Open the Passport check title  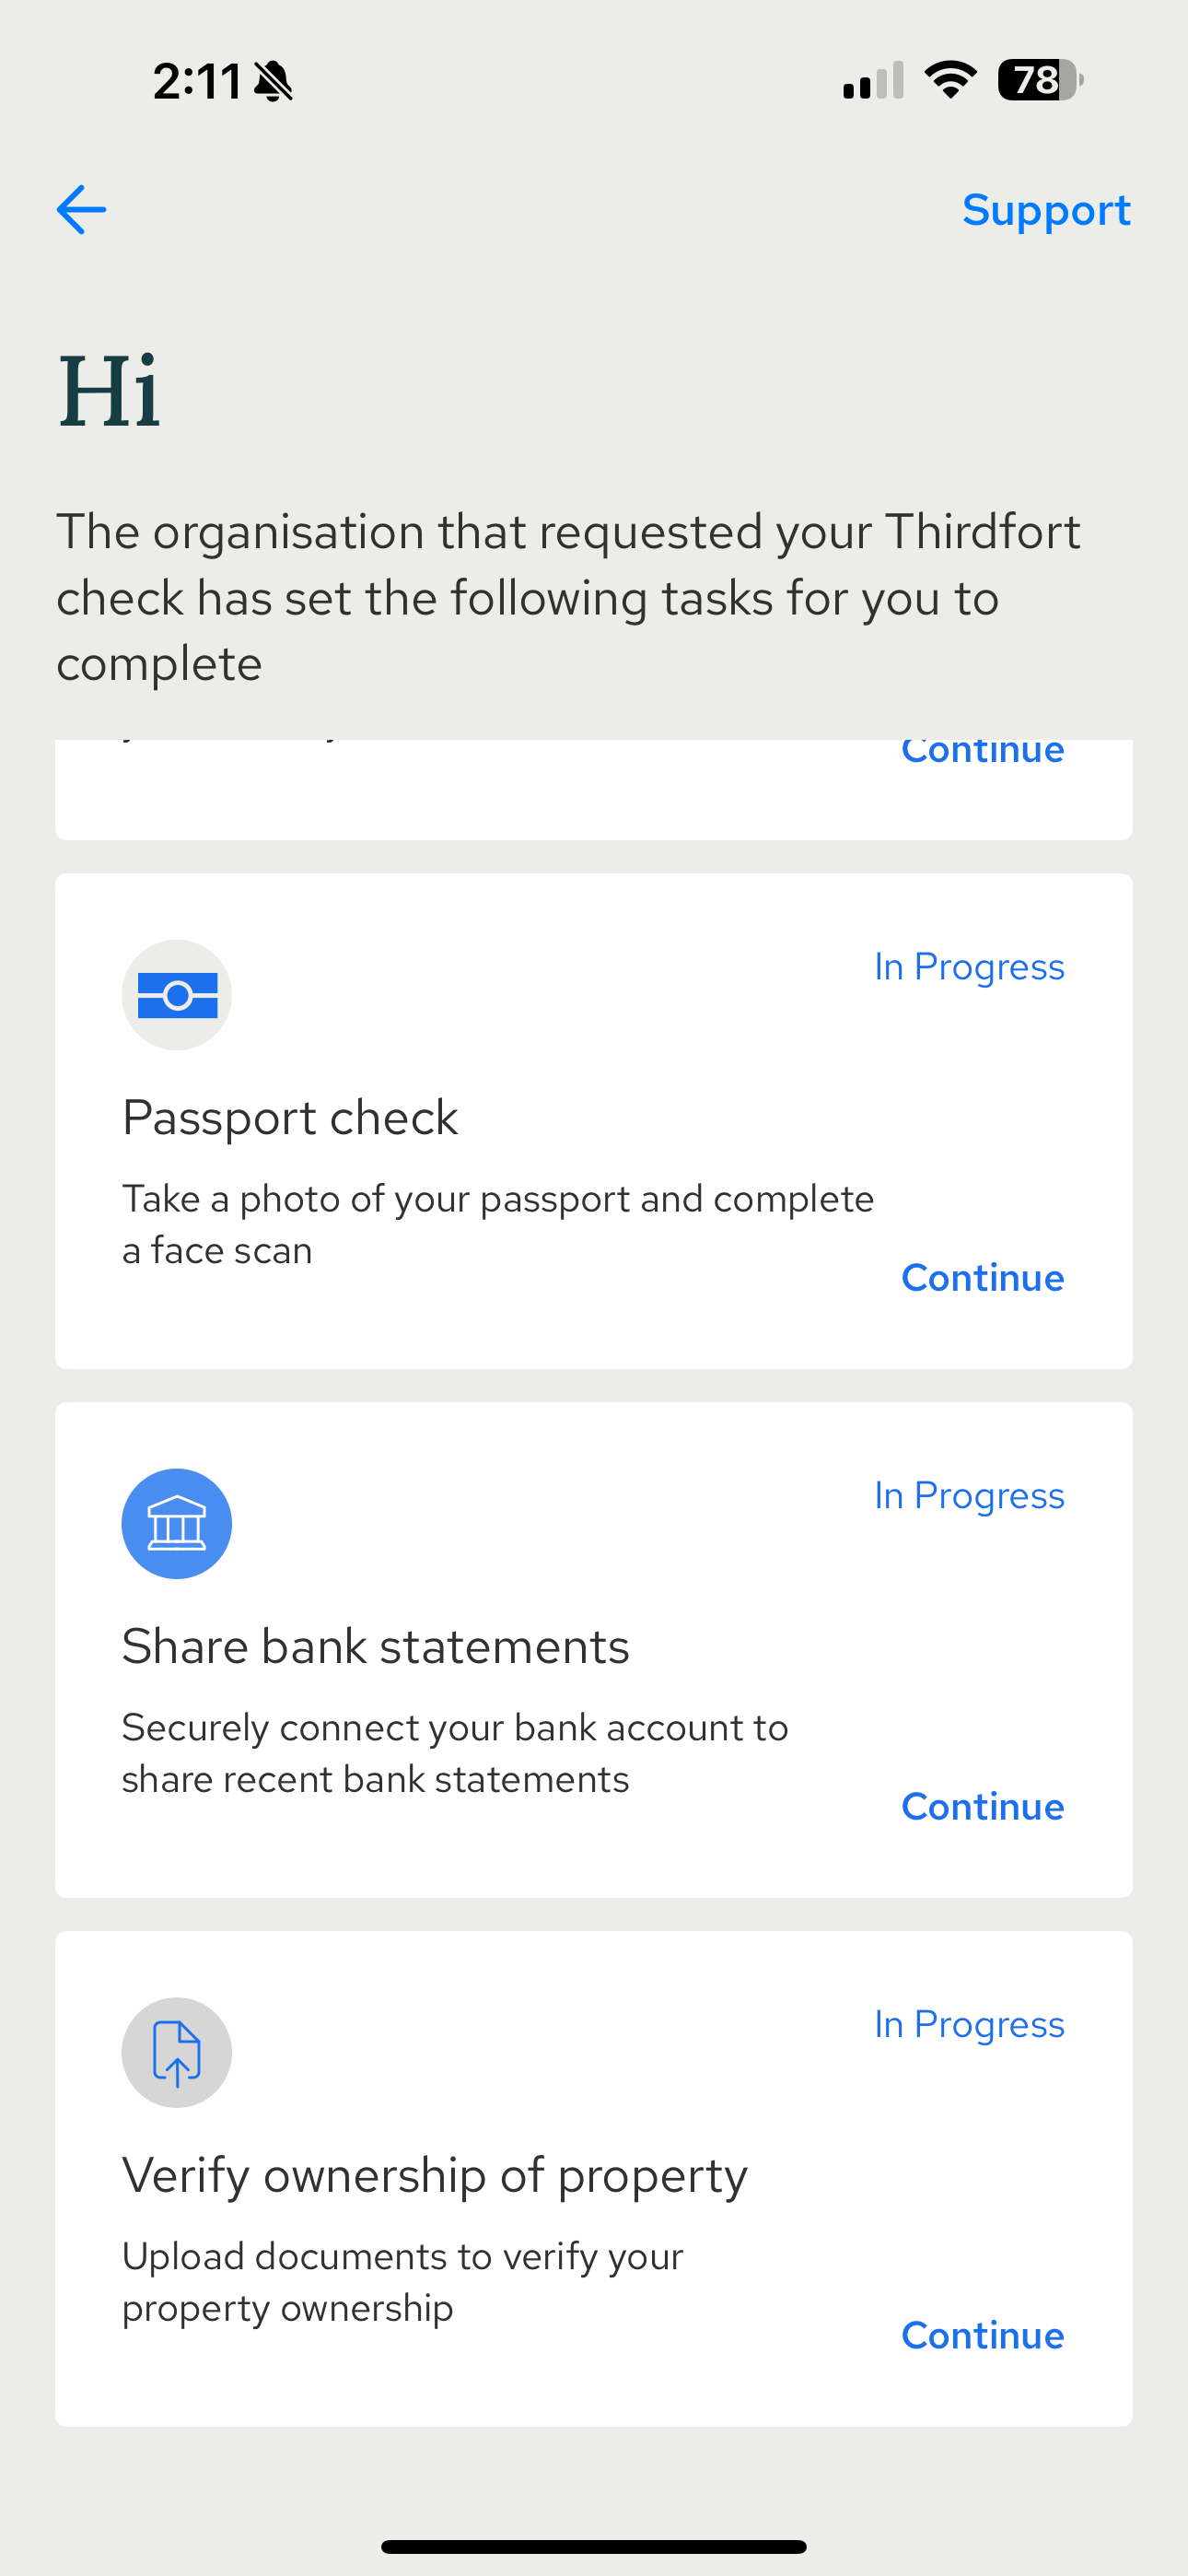click(290, 1117)
